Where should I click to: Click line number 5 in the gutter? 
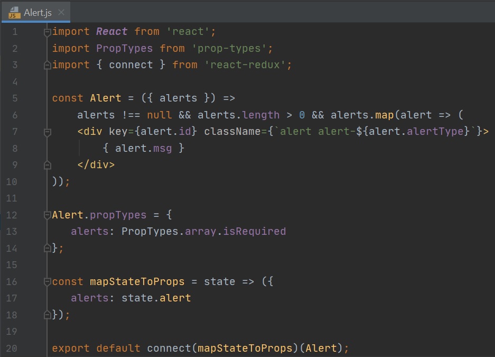coord(14,98)
